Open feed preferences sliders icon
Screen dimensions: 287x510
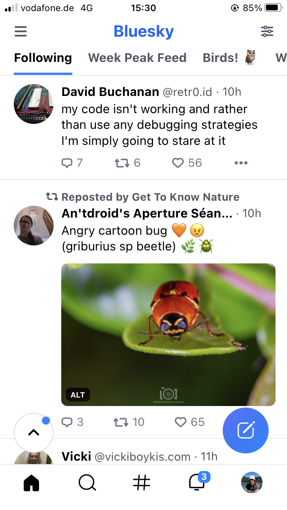coord(267,31)
